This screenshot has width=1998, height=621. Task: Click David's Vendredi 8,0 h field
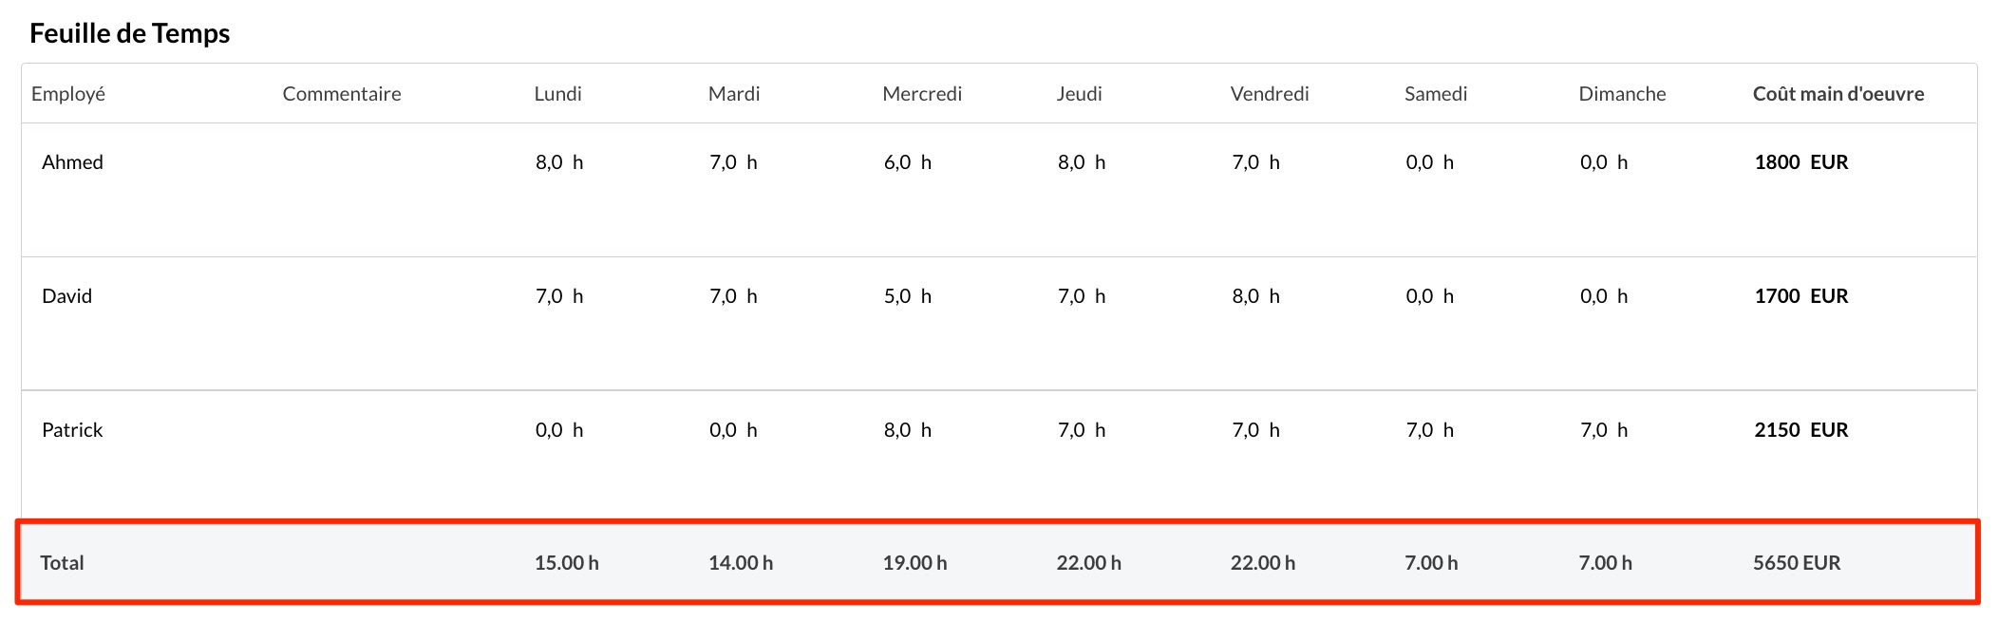[1256, 296]
